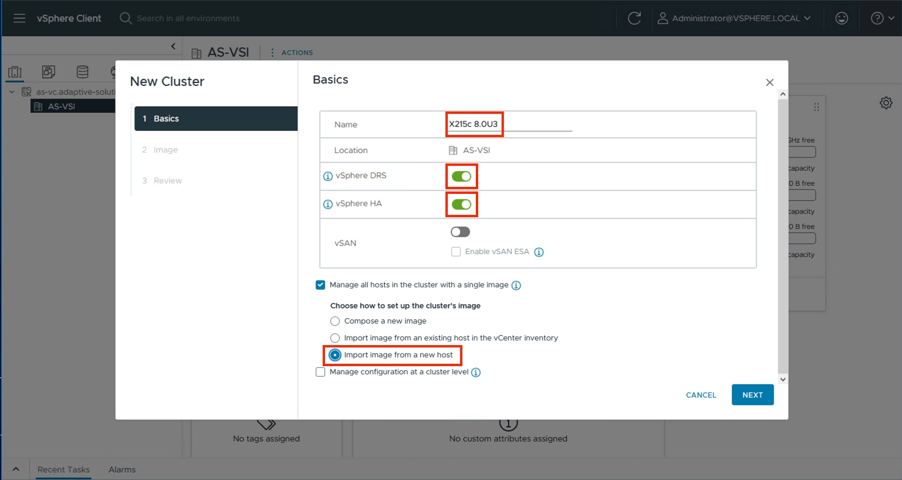
Task: Expand the Administrator@VSPHERE.LOCAL user menu
Action: [735, 18]
